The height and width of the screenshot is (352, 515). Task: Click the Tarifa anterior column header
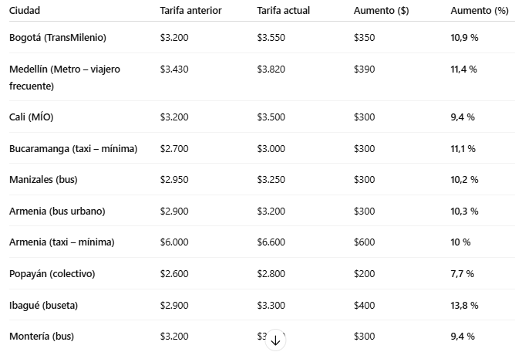coord(190,11)
